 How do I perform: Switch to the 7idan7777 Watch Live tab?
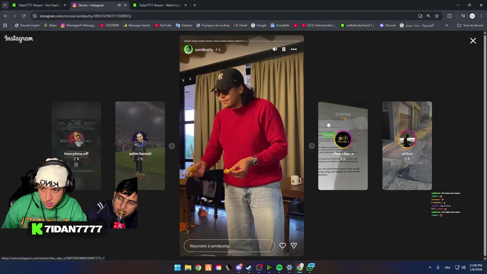[159, 5]
